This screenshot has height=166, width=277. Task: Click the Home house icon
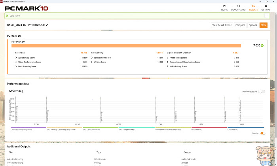224,6
